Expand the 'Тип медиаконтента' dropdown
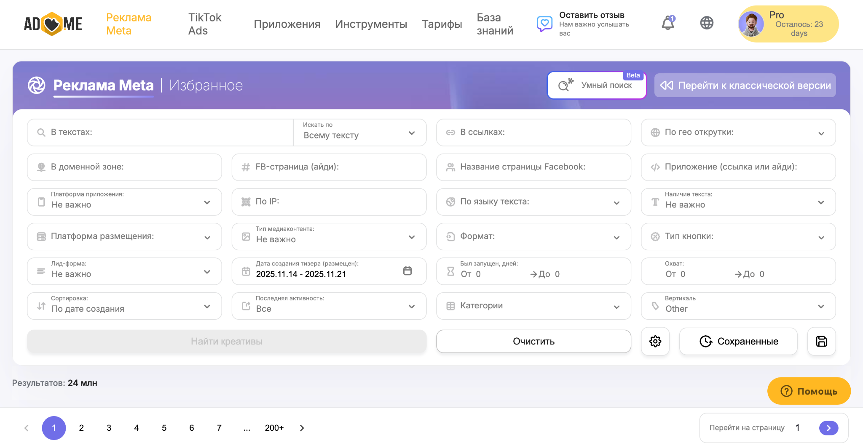Screen dimensions: 863x448 (x=329, y=236)
